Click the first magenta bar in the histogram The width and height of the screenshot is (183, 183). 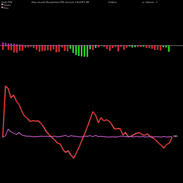[3, 44]
